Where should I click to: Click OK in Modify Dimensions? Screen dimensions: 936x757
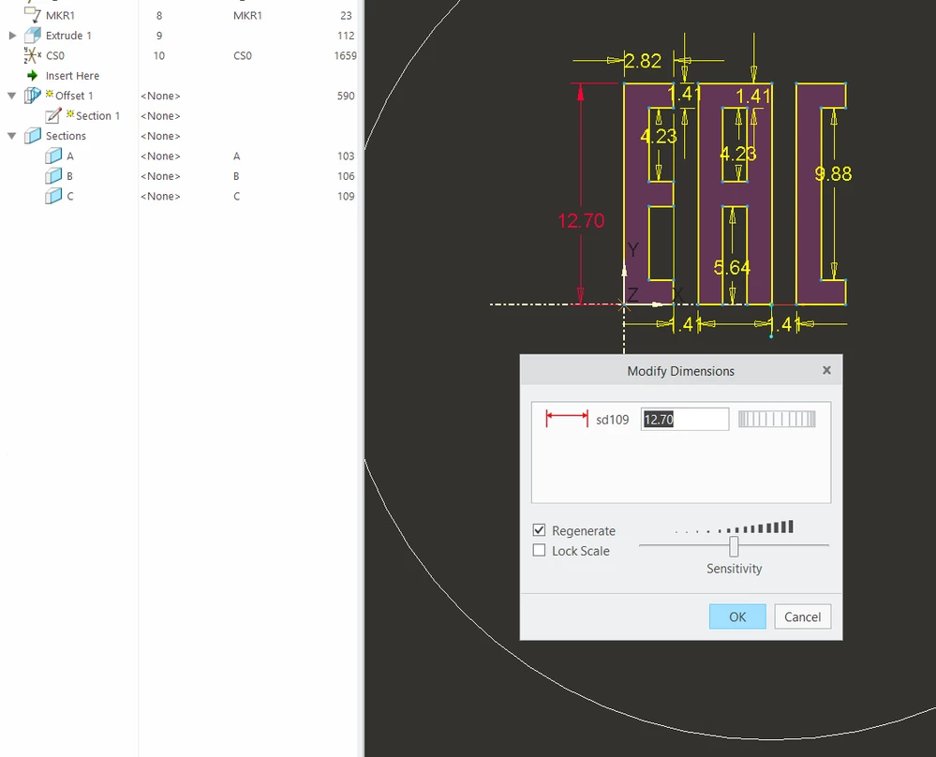[x=737, y=616]
